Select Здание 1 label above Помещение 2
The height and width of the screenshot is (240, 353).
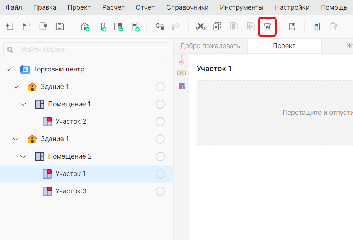coord(55,139)
